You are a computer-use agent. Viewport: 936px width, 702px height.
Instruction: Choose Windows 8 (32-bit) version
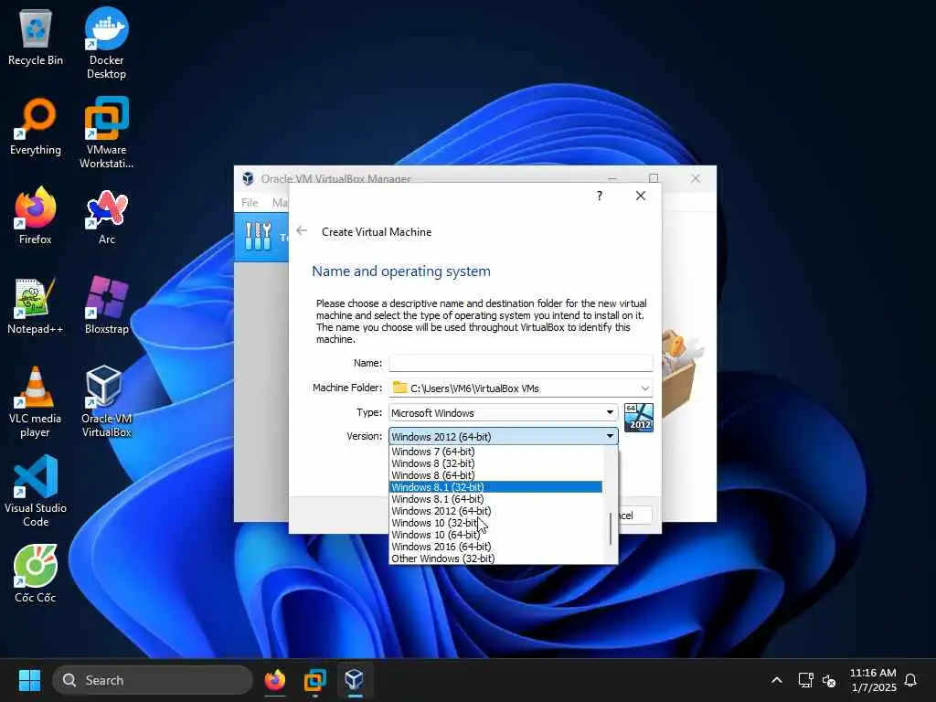[495, 463]
